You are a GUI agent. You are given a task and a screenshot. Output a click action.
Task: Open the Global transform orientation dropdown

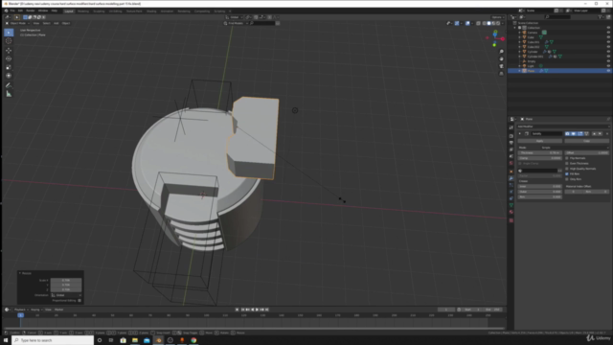click(234, 17)
